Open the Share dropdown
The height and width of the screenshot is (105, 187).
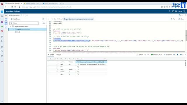pyautogui.click(x=182, y=19)
